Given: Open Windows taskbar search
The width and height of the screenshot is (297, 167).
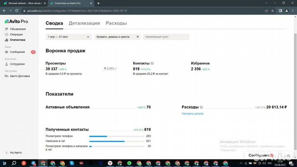Looking at the screenshot, I should (x=14, y=163).
